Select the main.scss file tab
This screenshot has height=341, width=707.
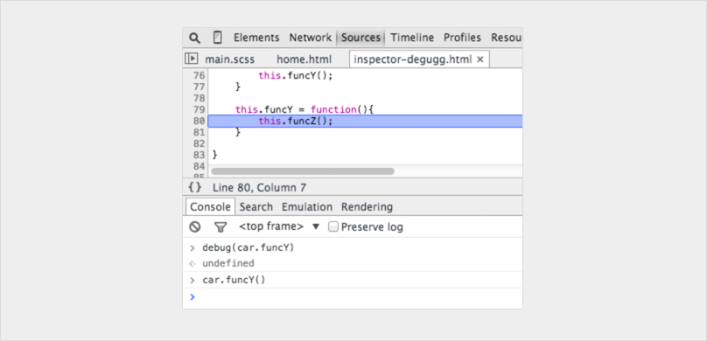[x=229, y=59]
